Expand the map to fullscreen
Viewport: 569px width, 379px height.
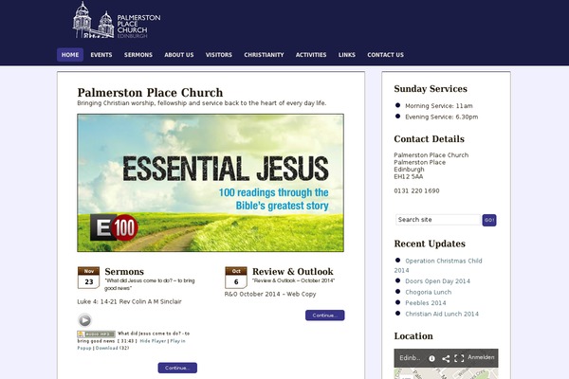[x=459, y=358]
